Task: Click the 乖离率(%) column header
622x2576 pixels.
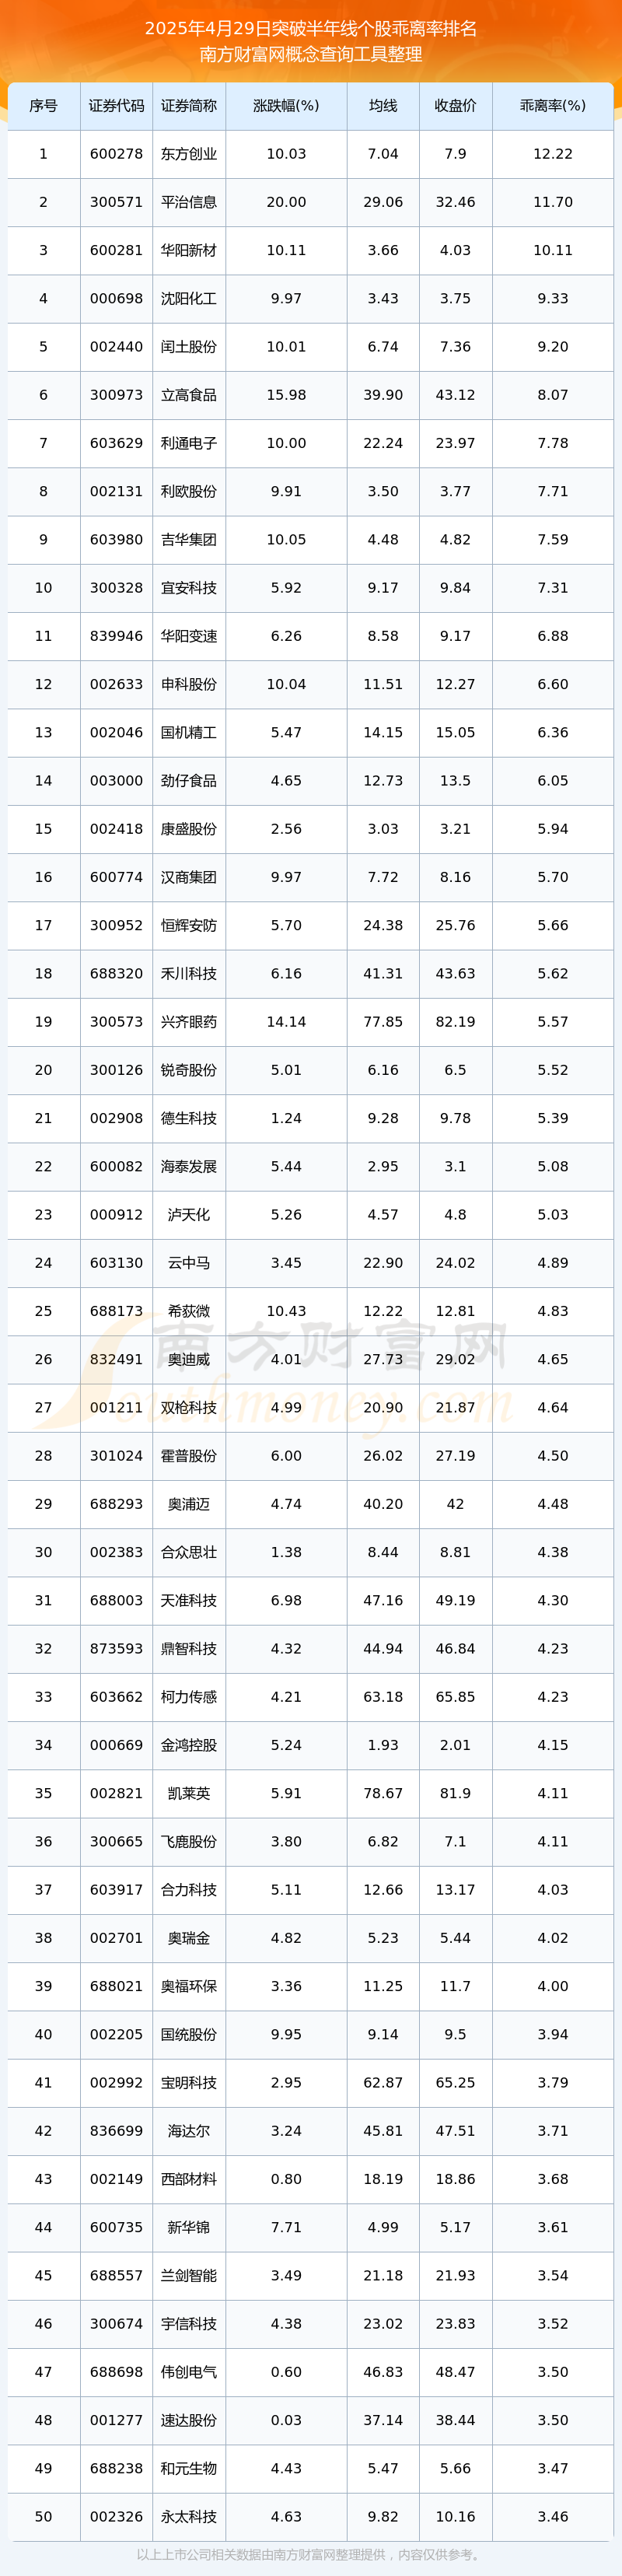Action: click(x=553, y=106)
